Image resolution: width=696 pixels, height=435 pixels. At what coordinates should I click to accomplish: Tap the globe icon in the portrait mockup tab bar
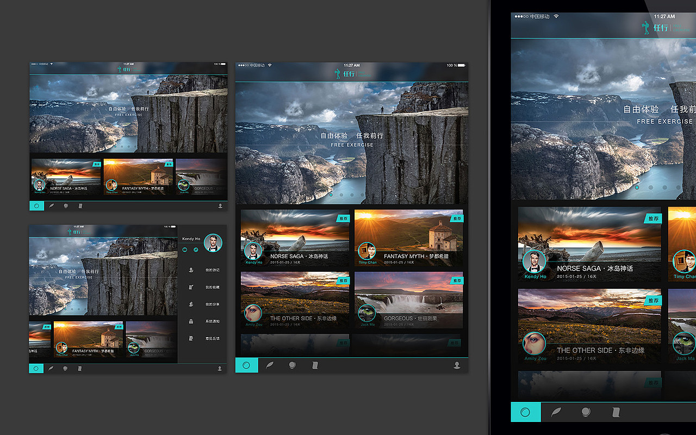click(292, 365)
